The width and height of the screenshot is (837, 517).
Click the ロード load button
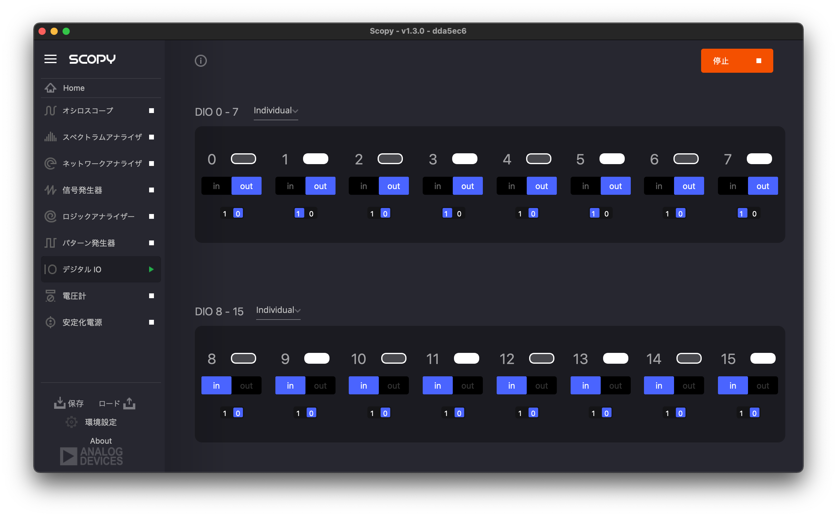pyautogui.click(x=117, y=403)
